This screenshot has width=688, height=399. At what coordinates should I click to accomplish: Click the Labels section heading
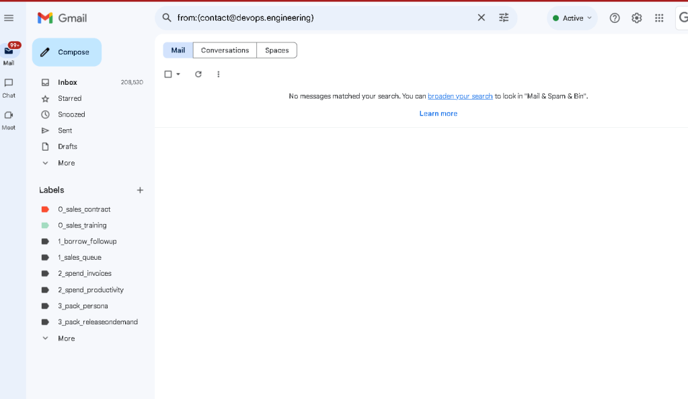pyautogui.click(x=51, y=190)
